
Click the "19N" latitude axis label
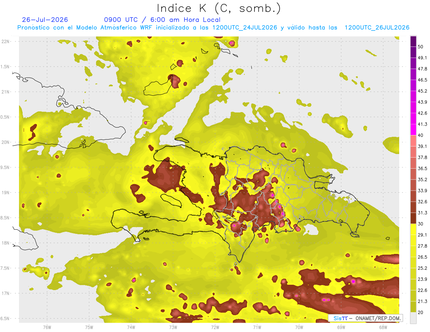pyautogui.click(x=6, y=193)
